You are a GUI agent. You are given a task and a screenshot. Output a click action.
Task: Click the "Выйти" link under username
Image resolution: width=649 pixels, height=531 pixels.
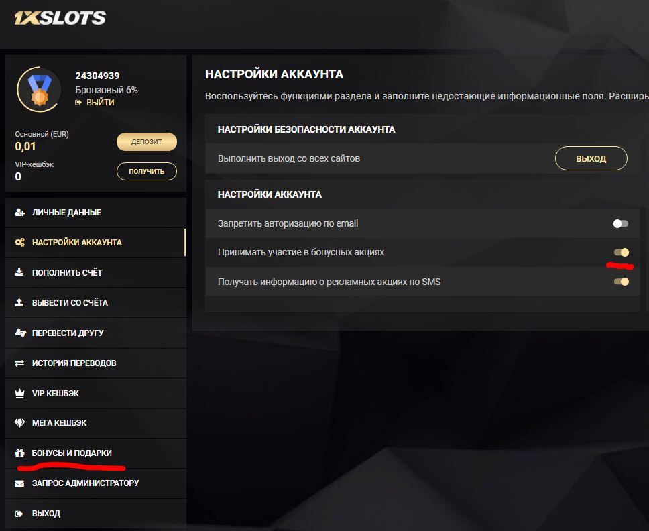(100, 103)
